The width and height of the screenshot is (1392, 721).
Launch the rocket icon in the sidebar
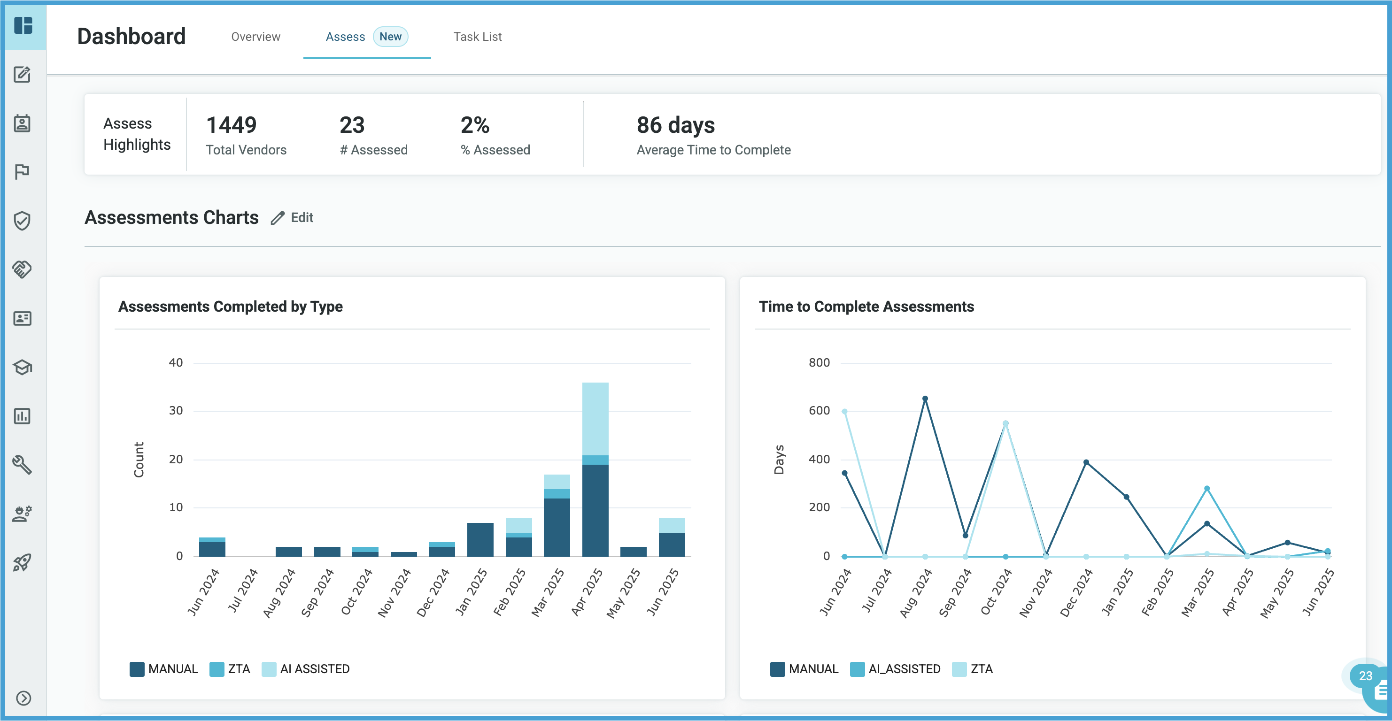[22, 563]
